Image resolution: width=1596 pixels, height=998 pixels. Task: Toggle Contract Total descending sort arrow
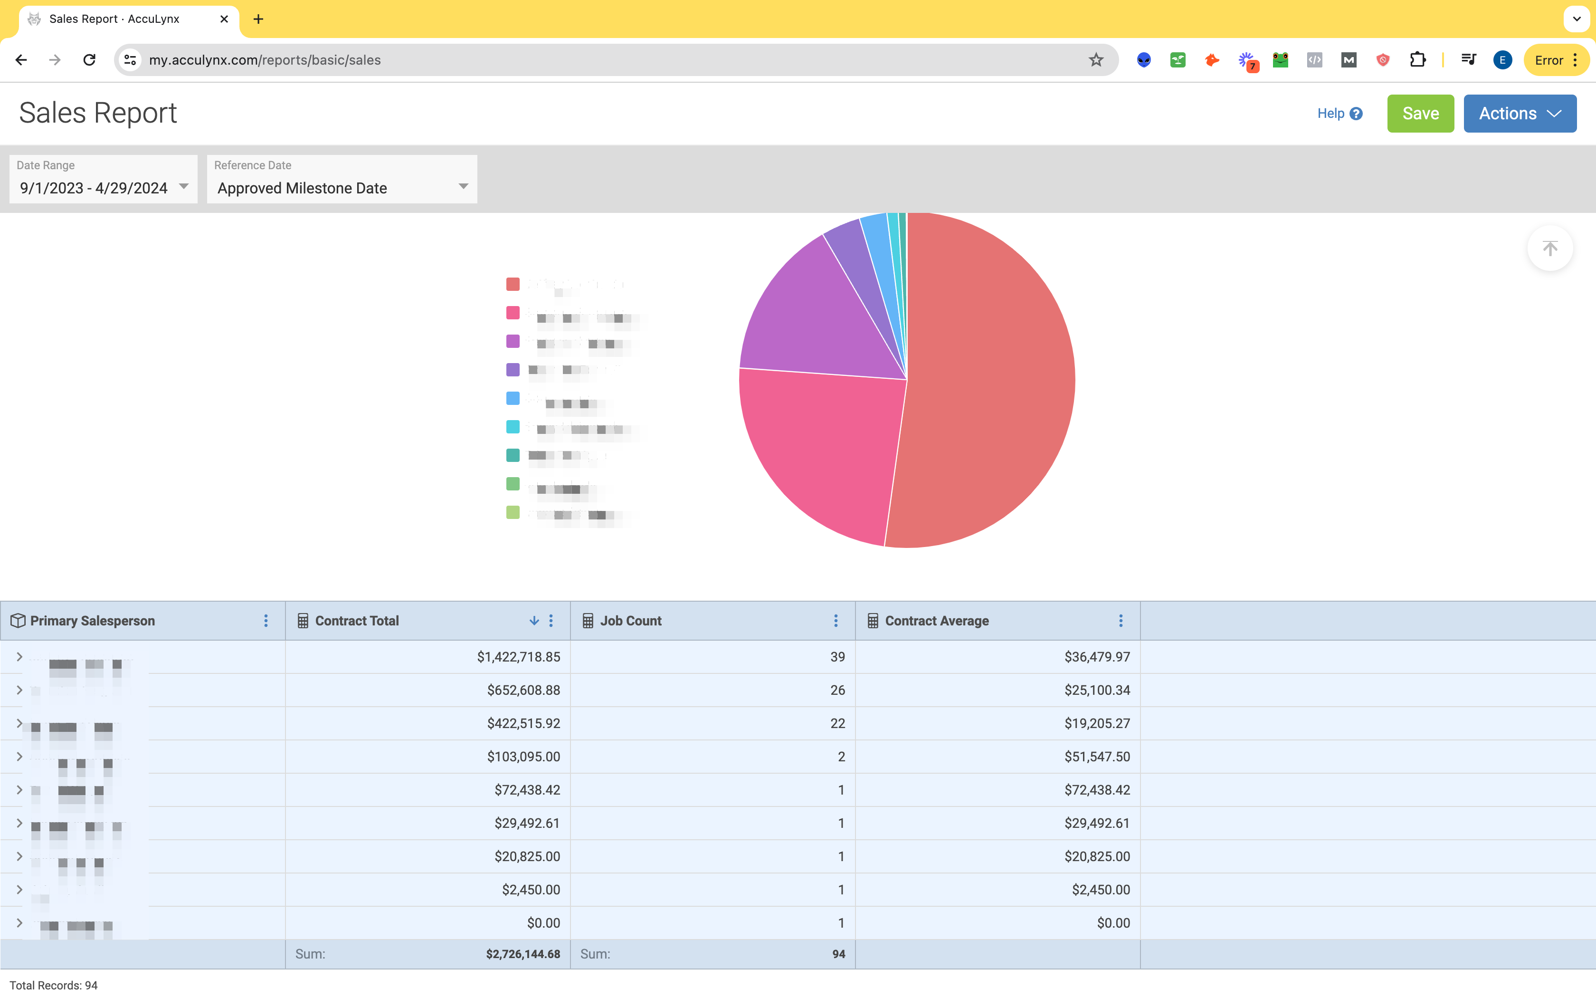point(534,621)
